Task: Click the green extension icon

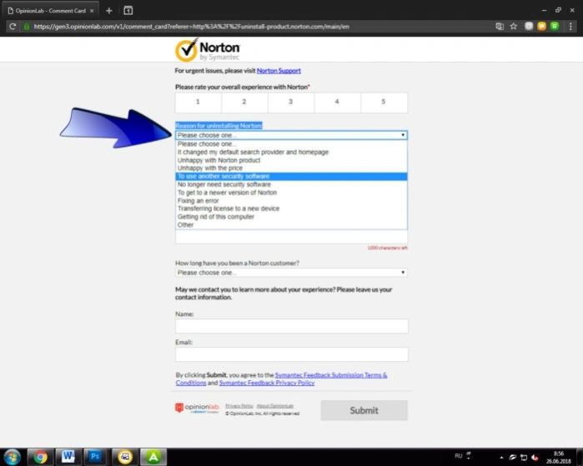Action: [555, 26]
